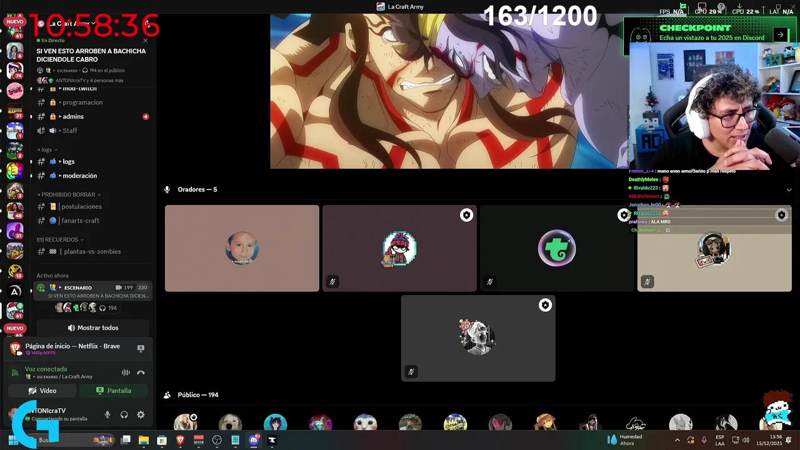Open Task View on the taskbar
The height and width of the screenshot is (450, 800).
click(x=126, y=440)
